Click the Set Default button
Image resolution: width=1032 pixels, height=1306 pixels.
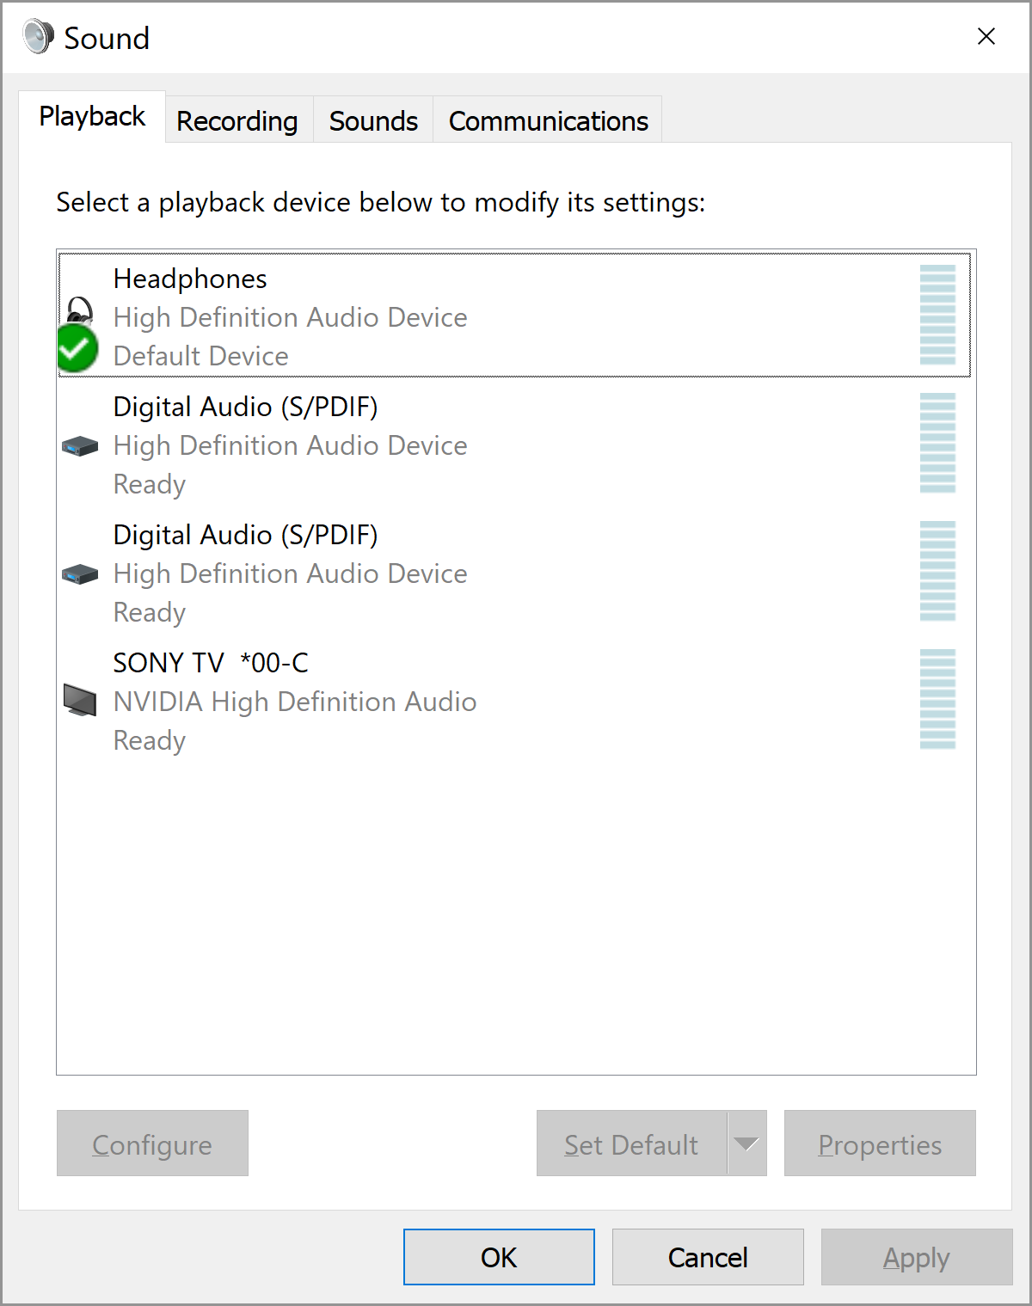pyautogui.click(x=630, y=1144)
